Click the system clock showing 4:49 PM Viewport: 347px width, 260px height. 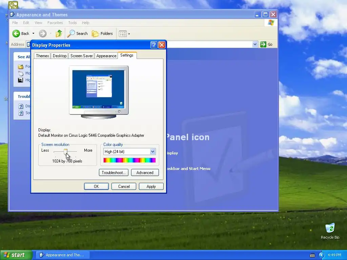pos(334,255)
